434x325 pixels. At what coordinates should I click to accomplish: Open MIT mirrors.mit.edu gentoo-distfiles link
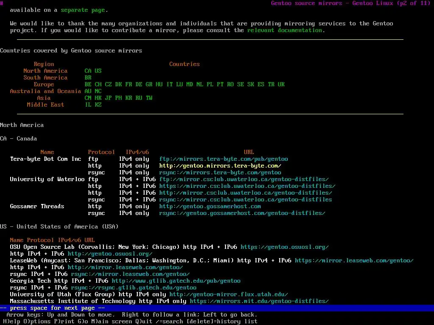[x=259, y=301]
